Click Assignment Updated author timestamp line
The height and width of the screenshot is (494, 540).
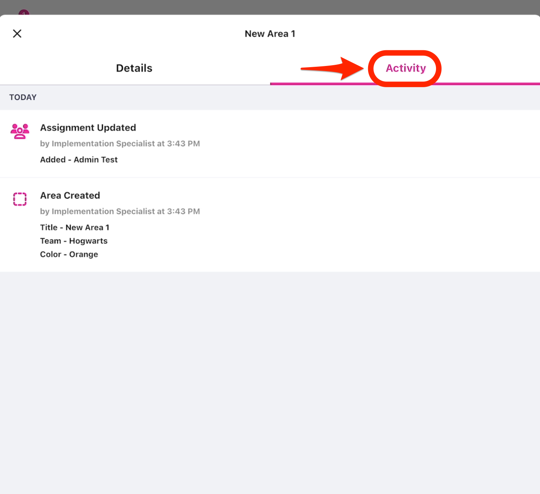click(x=120, y=144)
